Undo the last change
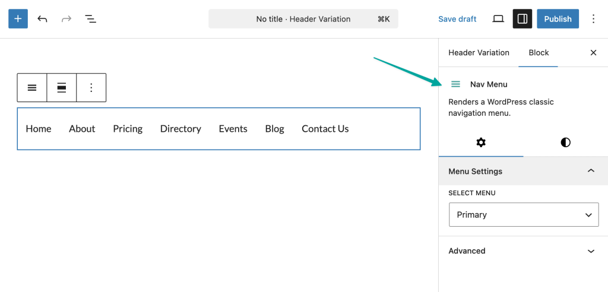The height and width of the screenshot is (292, 608). pyautogui.click(x=42, y=18)
